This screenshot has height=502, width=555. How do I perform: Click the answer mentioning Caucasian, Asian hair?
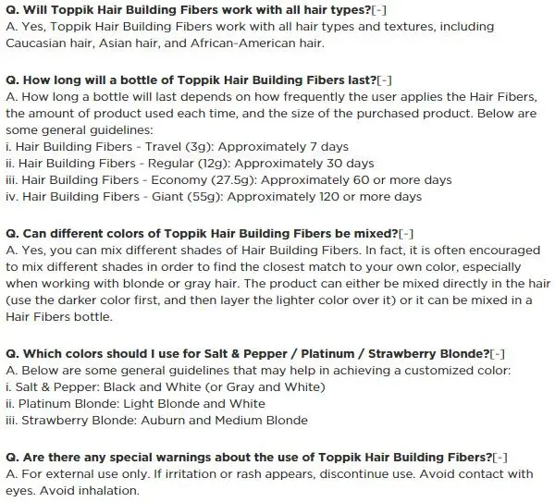tap(250, 35)
